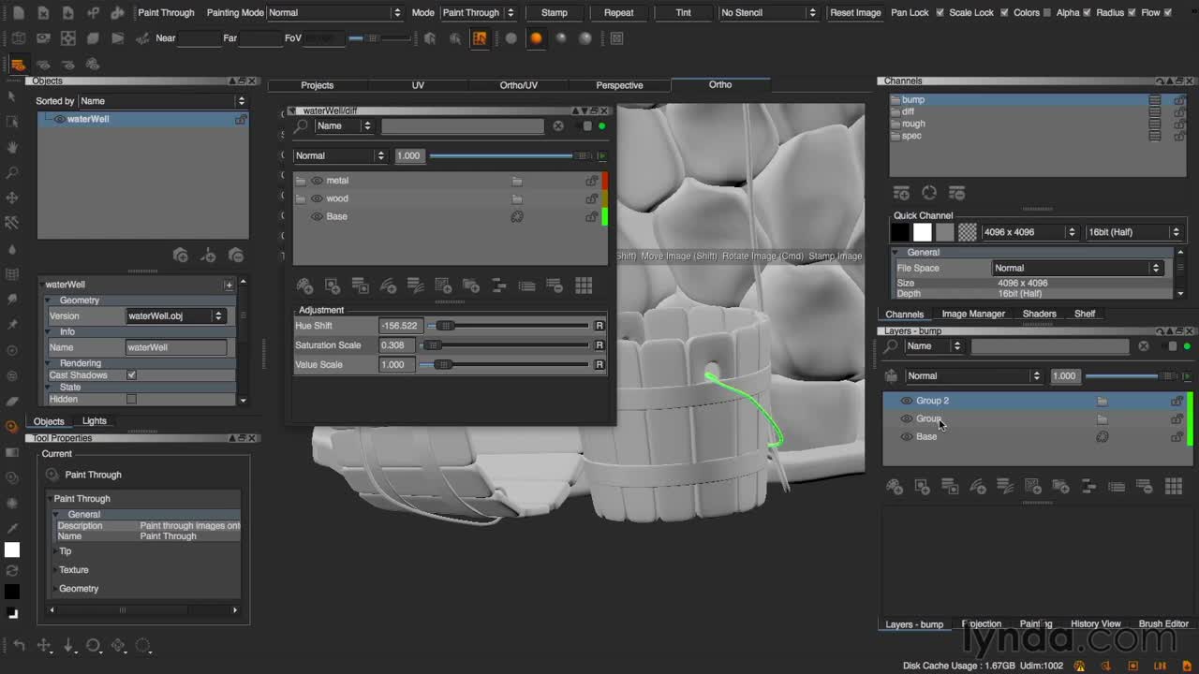Open the No Stencil dropdown

768,13
